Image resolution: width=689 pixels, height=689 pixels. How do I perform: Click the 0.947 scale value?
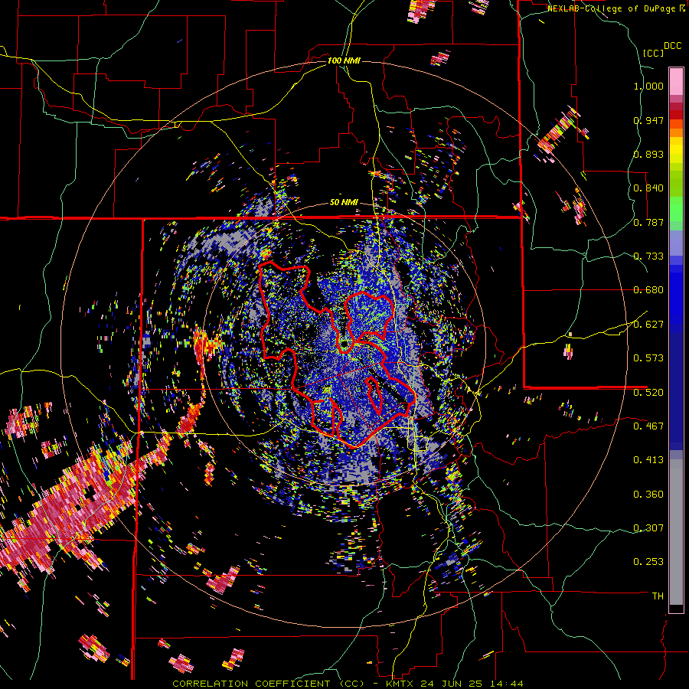click(x=648, y=120)
